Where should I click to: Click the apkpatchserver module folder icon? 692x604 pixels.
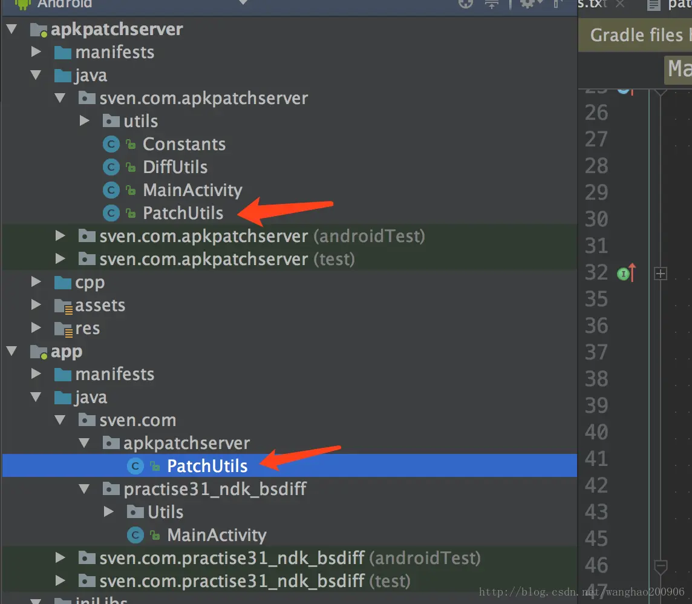pos(38,30)
